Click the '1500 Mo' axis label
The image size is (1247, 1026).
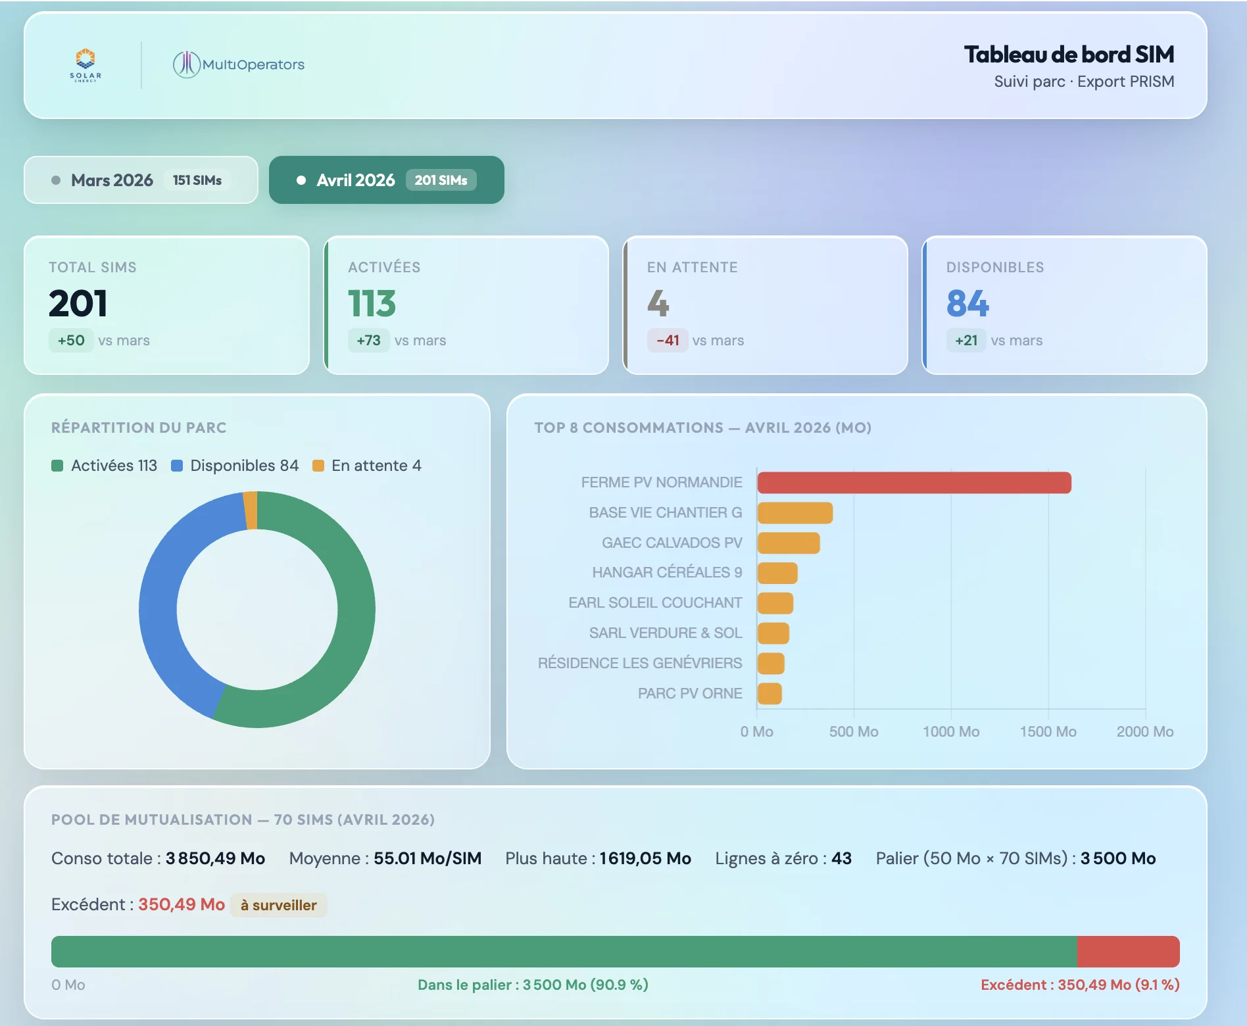click(x=1048, y=731)
